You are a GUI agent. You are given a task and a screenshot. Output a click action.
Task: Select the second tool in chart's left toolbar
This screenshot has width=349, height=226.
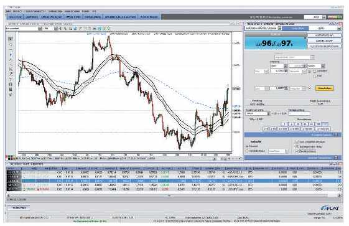[11, 45]
